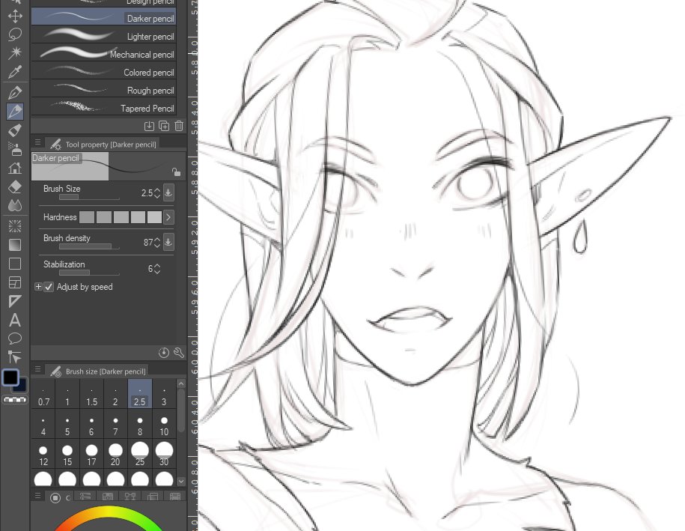Select the Airbrush tool
The width and height of the screenshot is (685, 531).
pyautogui.click(x=15, y=148)
